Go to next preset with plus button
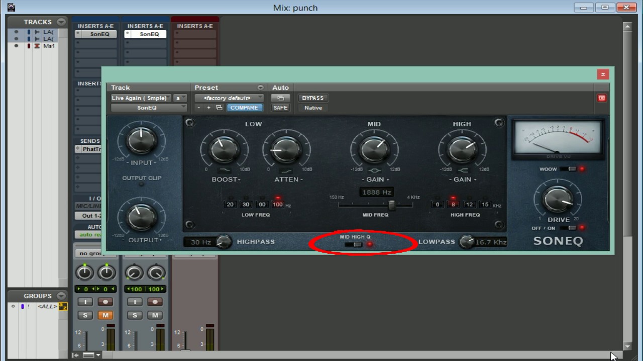This screenshot has width=643, height=361. point(208,108)
